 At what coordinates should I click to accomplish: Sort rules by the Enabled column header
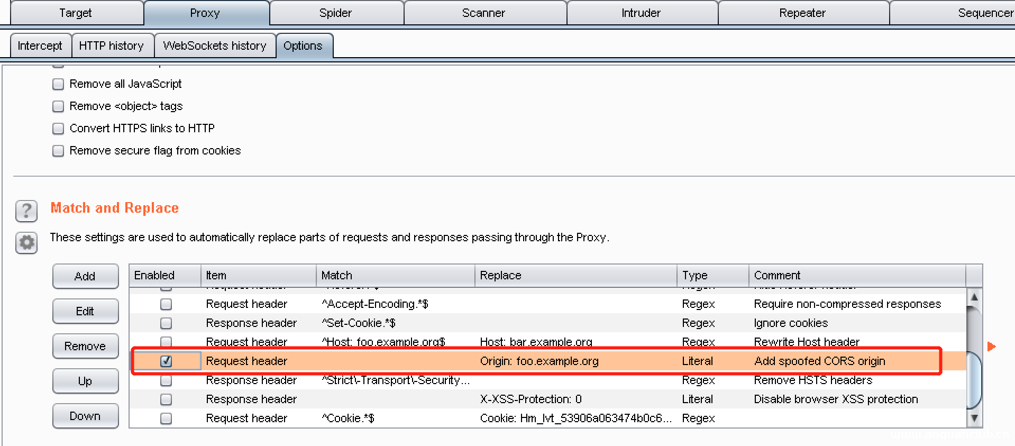tap(164, 275)
